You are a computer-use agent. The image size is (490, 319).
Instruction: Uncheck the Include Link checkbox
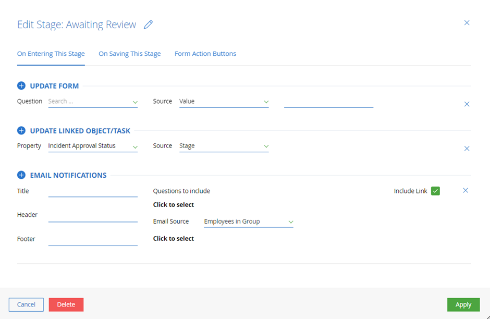(435, 191)
